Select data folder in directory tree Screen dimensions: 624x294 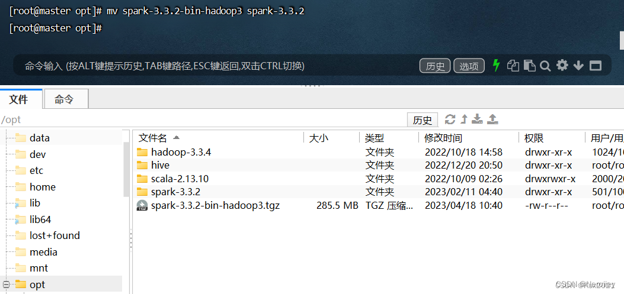(39, 138)
